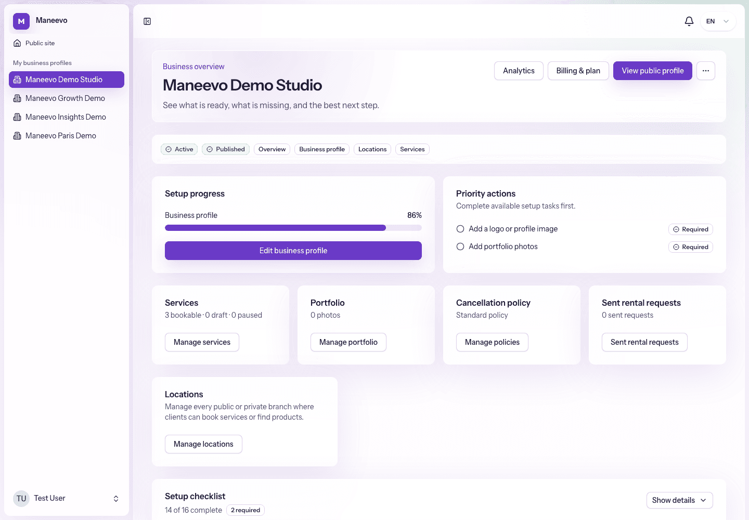
Task: Click Manage services button
Action: 202,342
